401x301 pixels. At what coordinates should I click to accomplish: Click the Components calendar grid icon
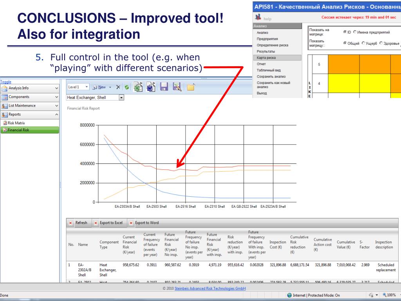[4, 97]
